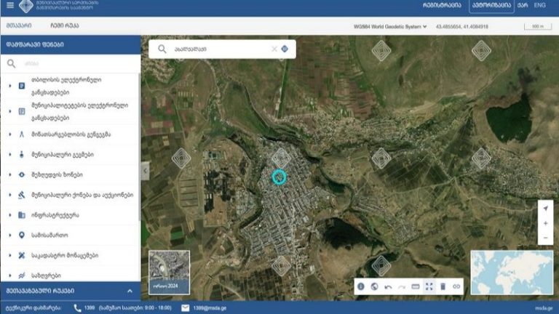This screenshot has width=559, height=314.
Task: Click the globe icon in map toolbar
Action: (x=374, y=286)
